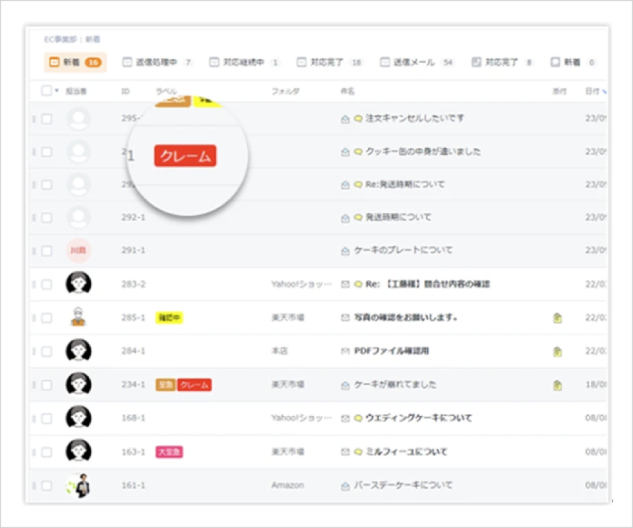Select the avatar of assignee 川島 on row 291-1
The width and height of the screenshot is (633, 528).
click(78, 251)
